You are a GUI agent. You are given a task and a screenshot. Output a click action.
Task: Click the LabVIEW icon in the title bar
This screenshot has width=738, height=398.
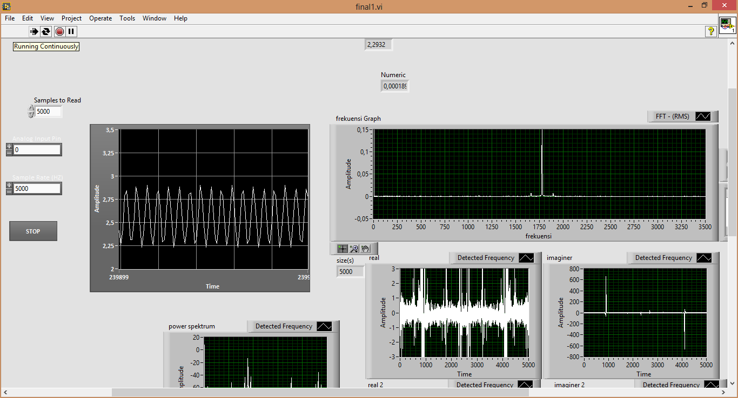click(x=6, y=6)
